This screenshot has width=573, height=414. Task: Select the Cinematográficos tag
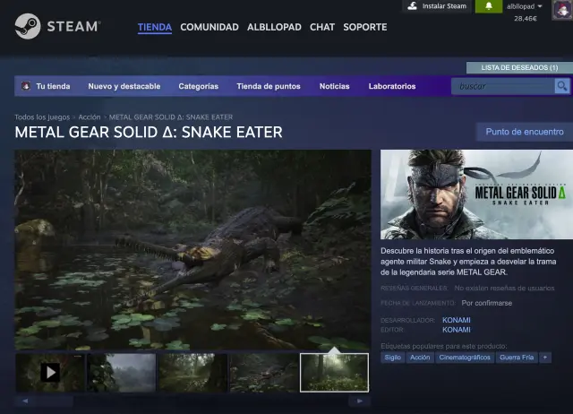click(465, 358)
